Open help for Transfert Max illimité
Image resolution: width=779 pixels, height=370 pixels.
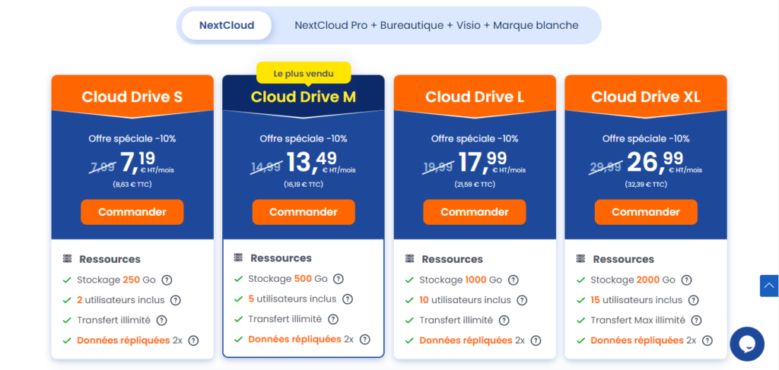697,321
